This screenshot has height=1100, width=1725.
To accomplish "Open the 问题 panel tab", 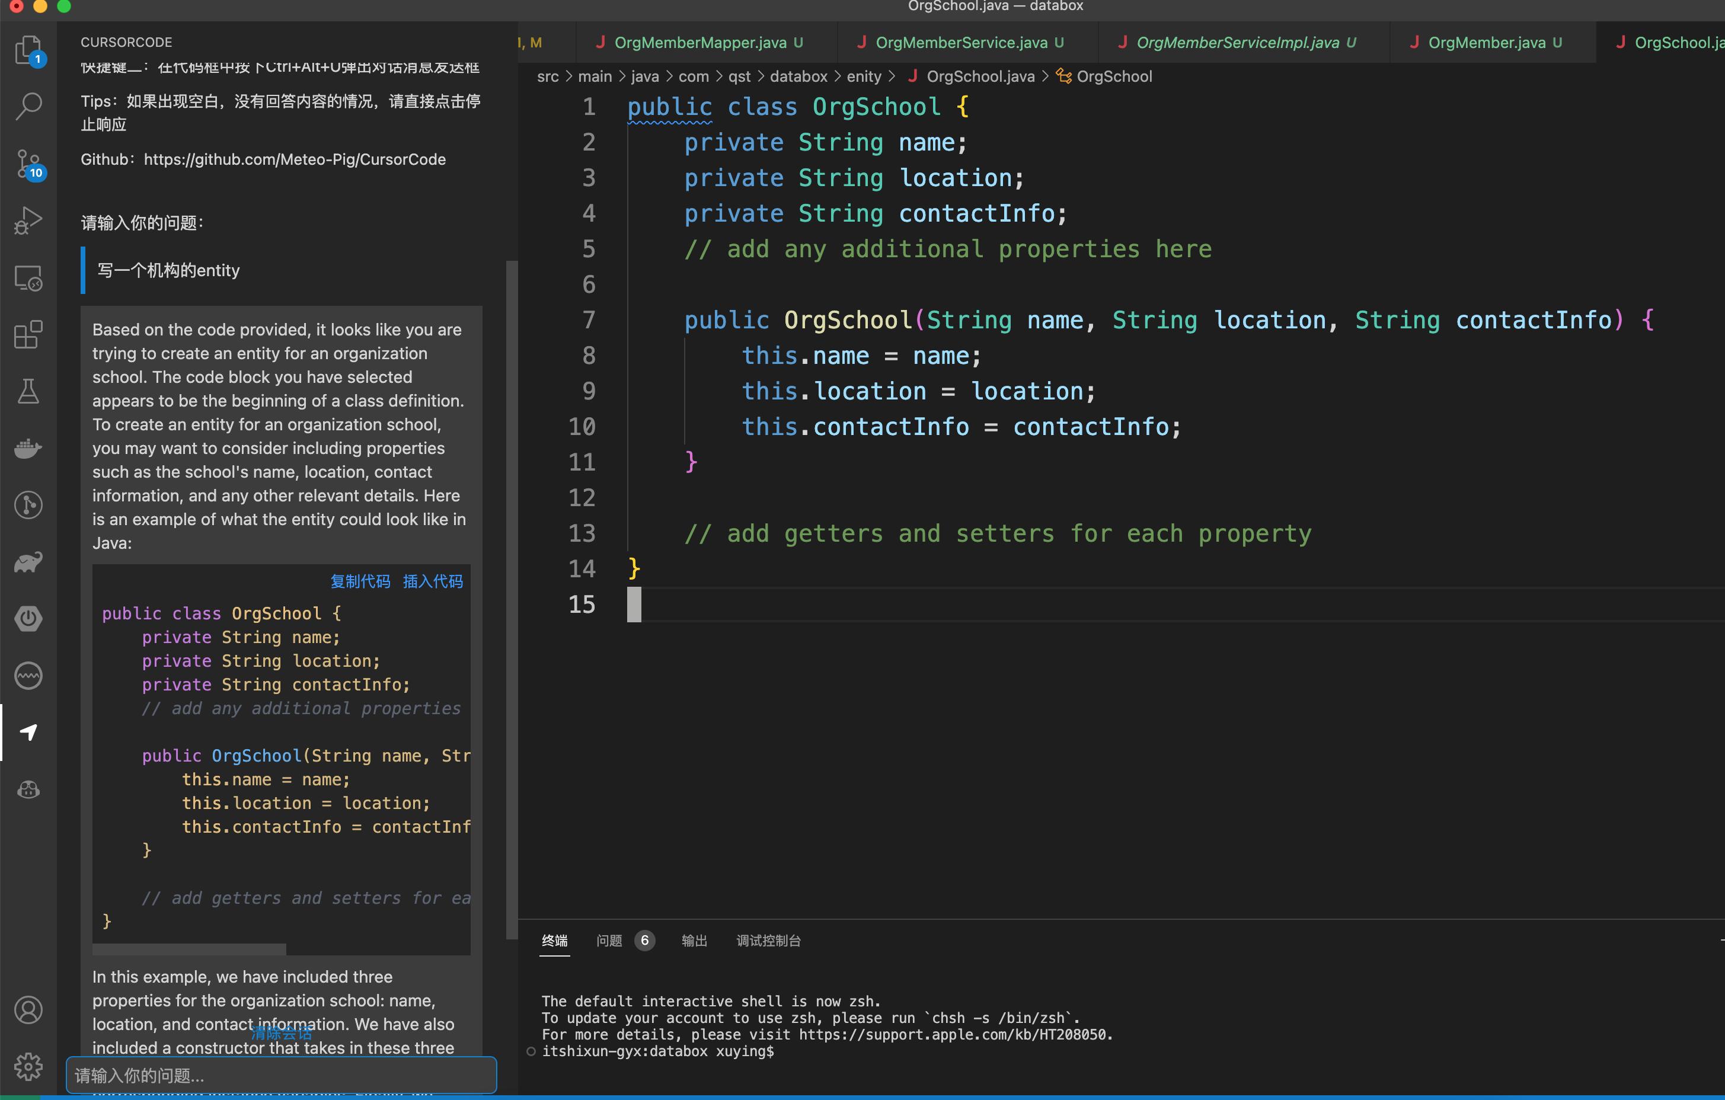I will coord(609,941).
